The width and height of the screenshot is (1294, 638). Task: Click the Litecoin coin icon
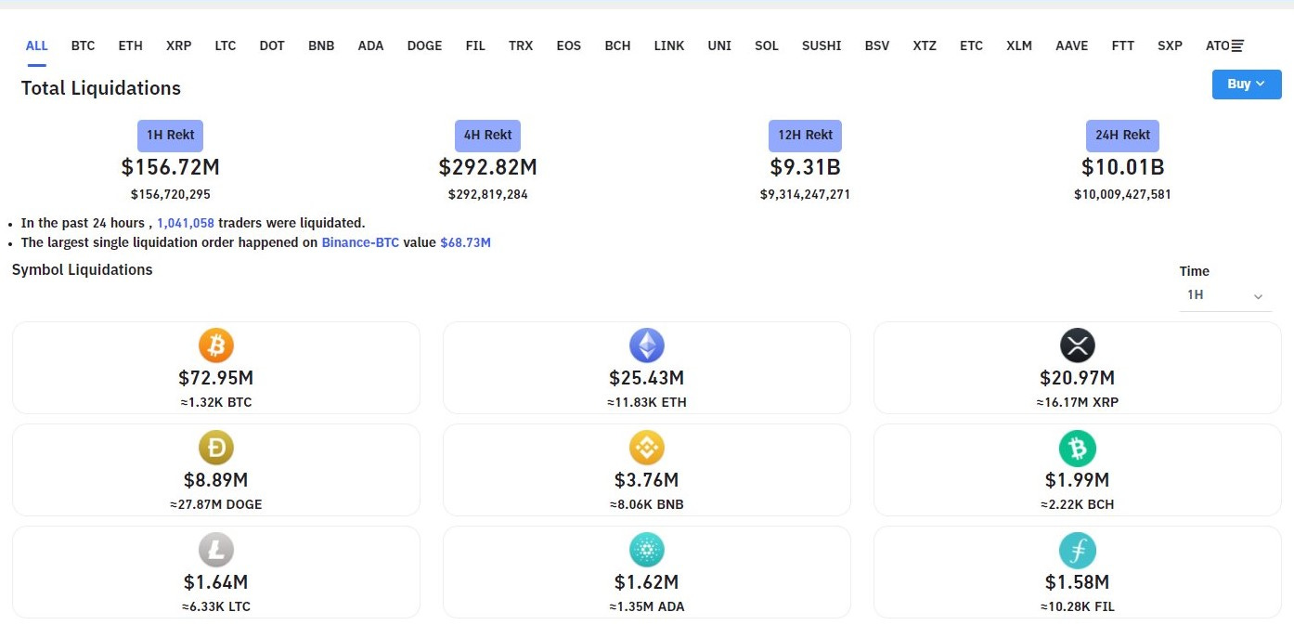tap(216, 551)
